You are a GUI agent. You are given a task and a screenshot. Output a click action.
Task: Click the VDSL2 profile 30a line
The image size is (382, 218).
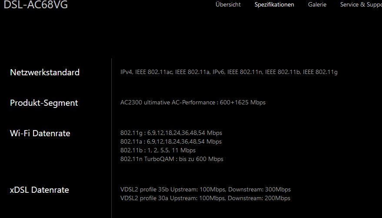(x=205, y=198)
